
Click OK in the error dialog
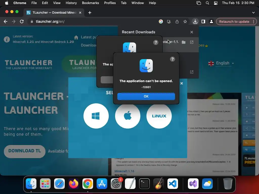tap(146, 96)
